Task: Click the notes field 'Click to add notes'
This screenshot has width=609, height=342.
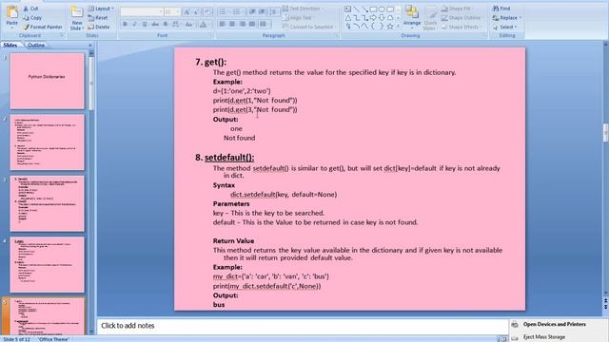Action: [303, 326]
